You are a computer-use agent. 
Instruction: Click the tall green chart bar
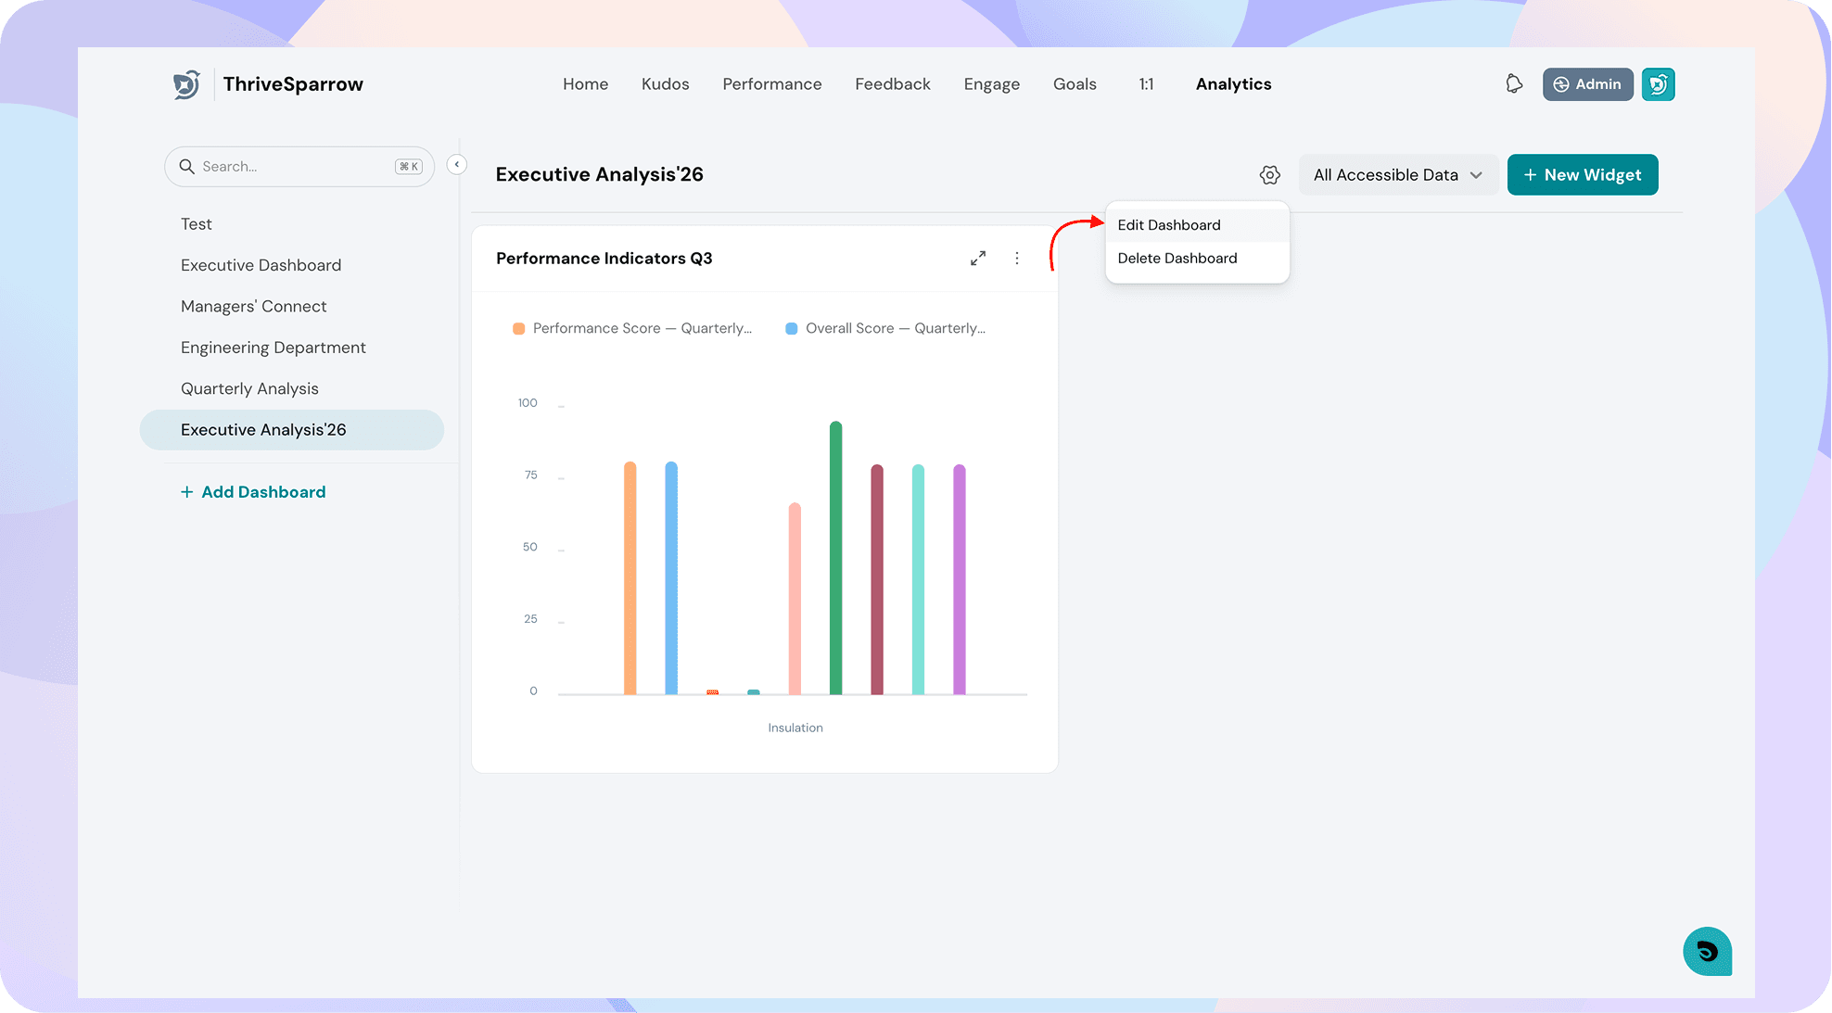836,558
